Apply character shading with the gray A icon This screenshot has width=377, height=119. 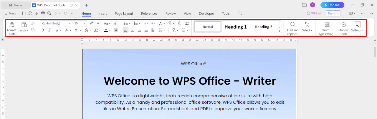(116, 30)
